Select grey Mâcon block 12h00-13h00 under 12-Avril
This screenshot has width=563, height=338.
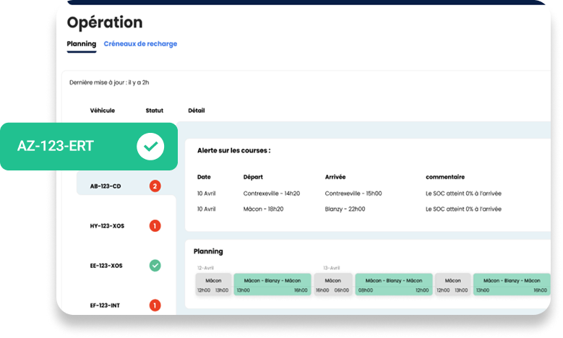click(x=213, y=285)
